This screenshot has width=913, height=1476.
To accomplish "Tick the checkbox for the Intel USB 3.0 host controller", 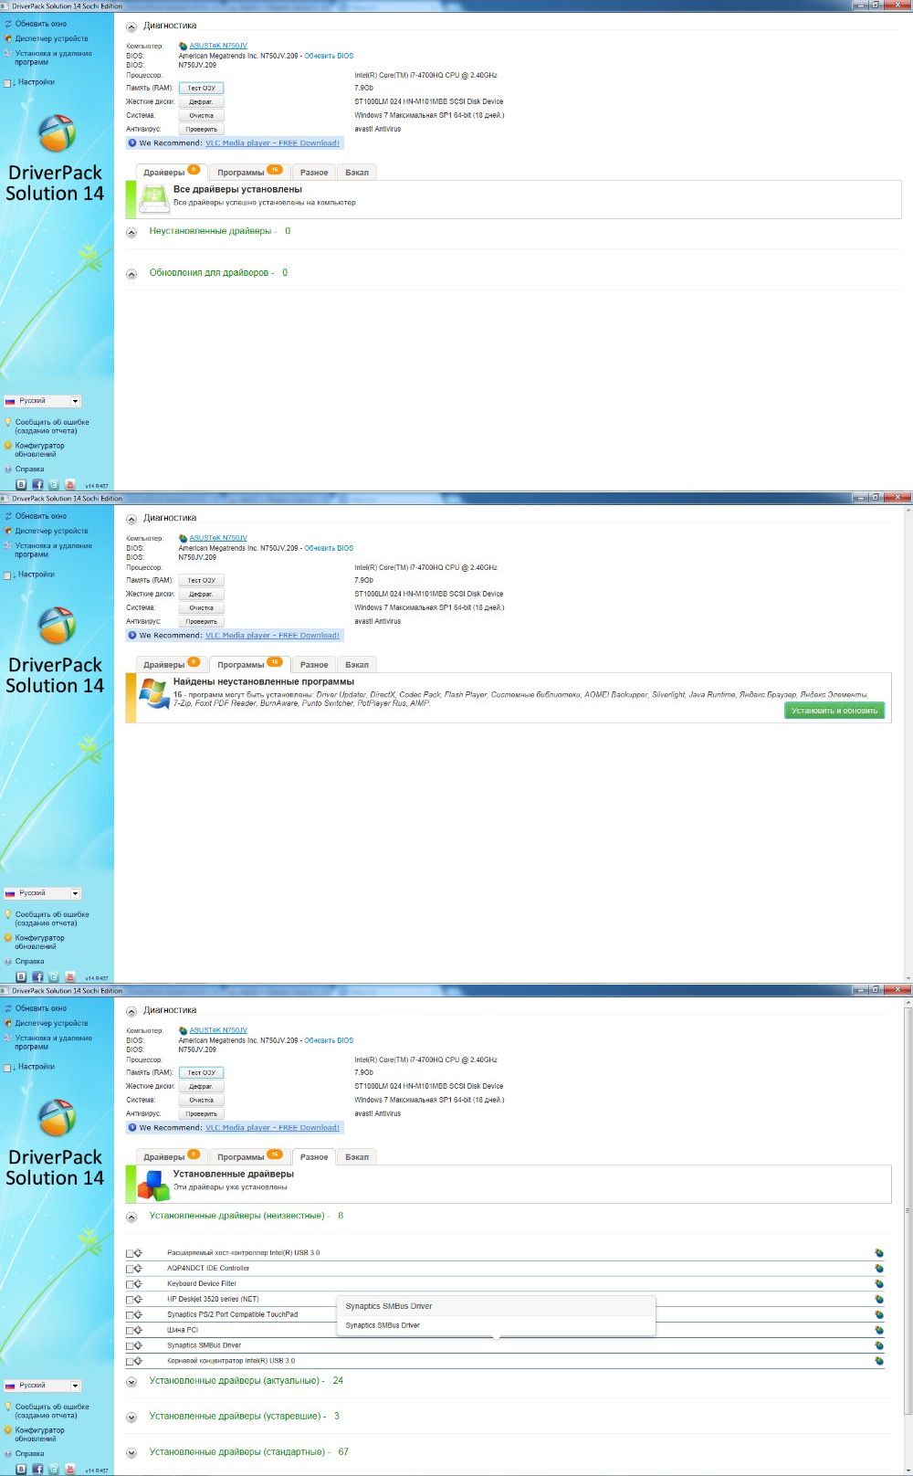I will pyautogui.click(x=130, y=1254).
